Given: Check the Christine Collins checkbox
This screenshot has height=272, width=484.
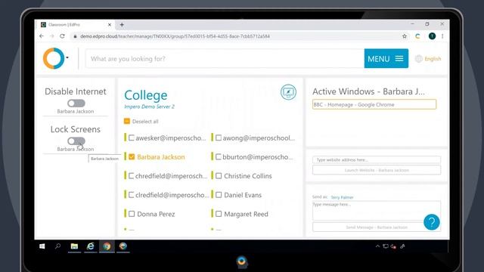Looking at the screenshot, I should (219, 176).
